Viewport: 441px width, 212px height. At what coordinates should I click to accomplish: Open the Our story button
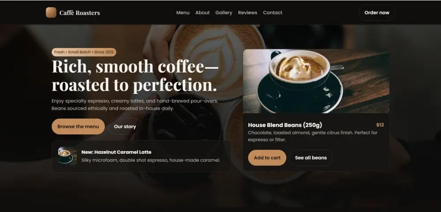point(125,126)
